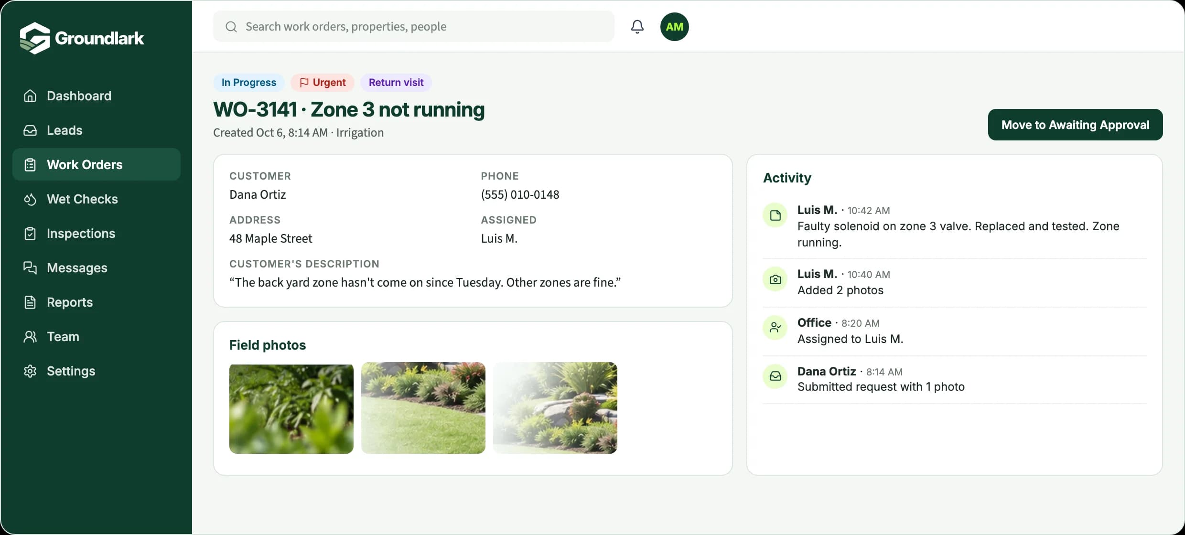Screen dimensions: 1185x535
Task: Open the rock garden field photo
Action: point(555,408)
